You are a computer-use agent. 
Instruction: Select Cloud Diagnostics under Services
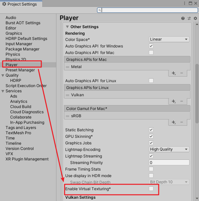[27, 112]
